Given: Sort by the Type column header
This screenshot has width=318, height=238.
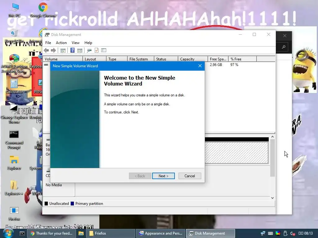Looking at the screenshot, I should [117, 59].
